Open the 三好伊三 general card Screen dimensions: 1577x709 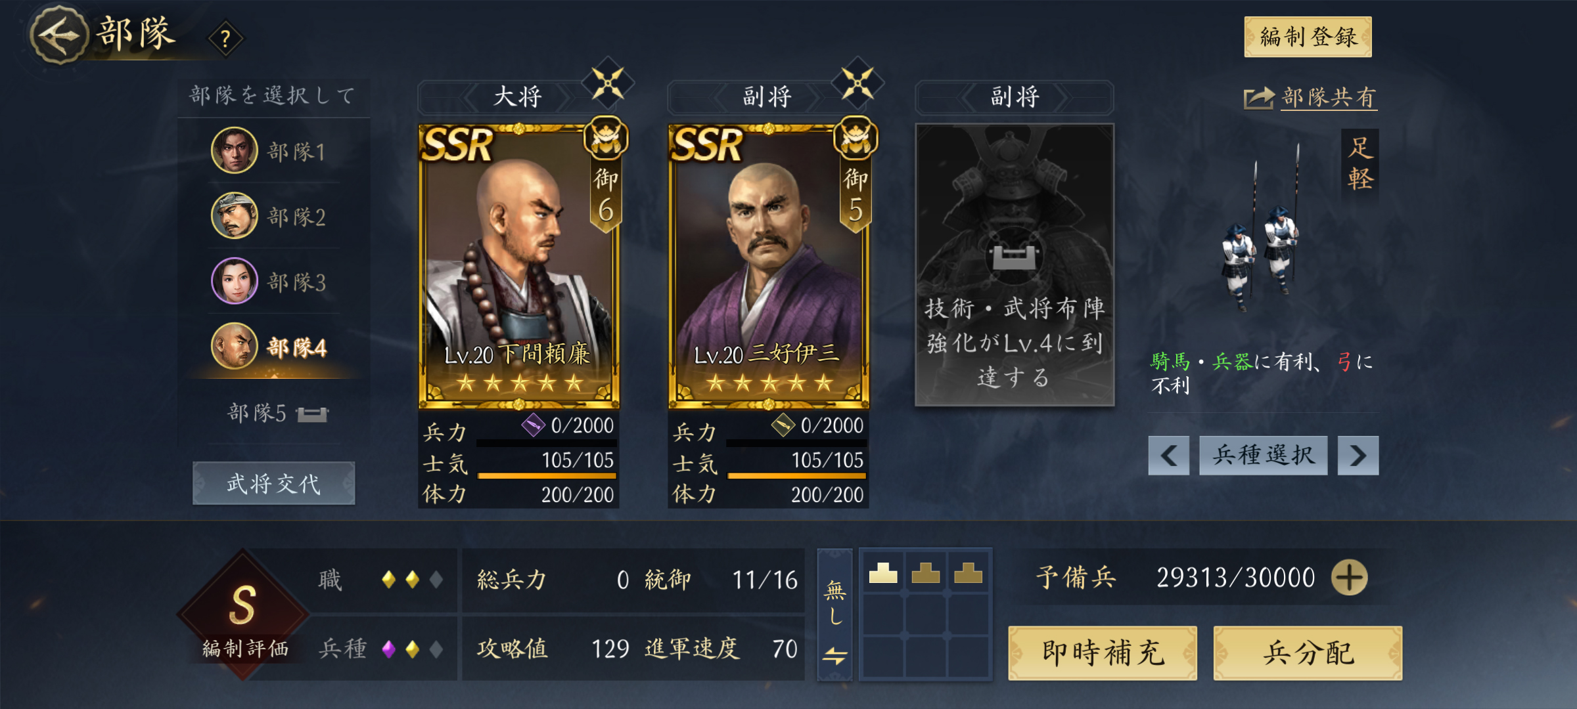(768, 265)
